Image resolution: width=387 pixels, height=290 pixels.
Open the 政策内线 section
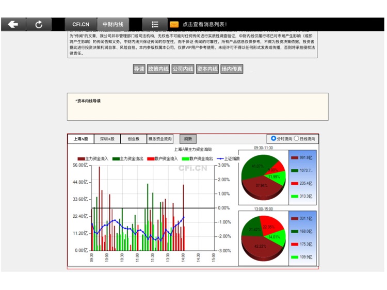158,69
